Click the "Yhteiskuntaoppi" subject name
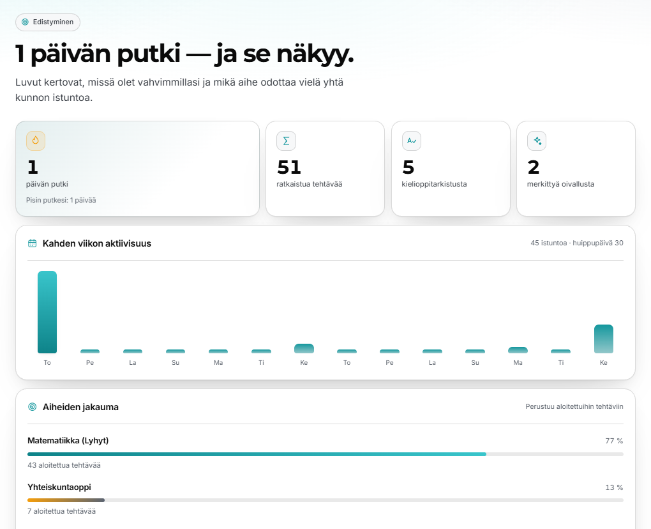 point(59,487)
